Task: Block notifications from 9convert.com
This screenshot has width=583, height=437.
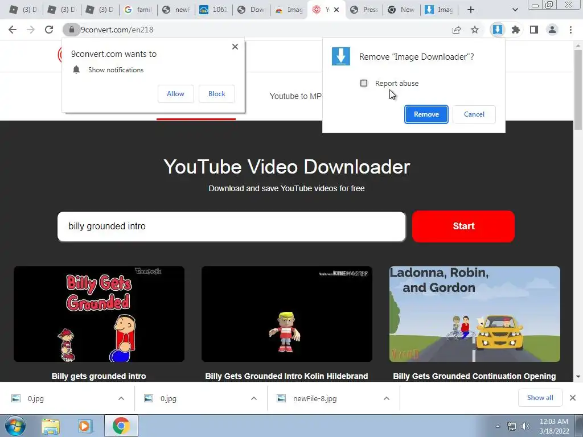Action: click(217, 94)
